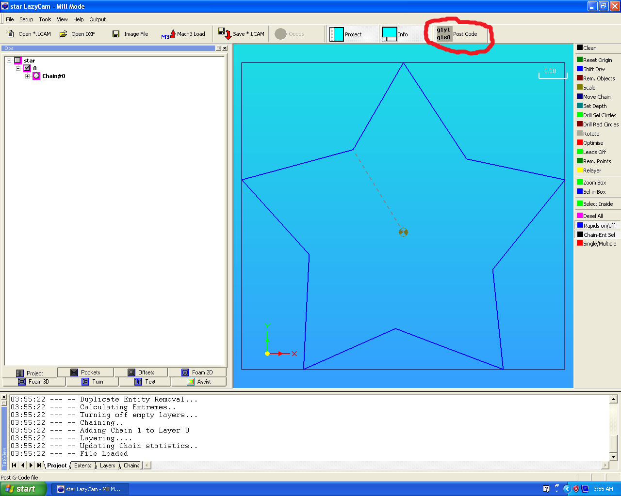The height and width of the screenshot is (496, 621).
Task: Open Extents log tab
Action: coord(82,465)
